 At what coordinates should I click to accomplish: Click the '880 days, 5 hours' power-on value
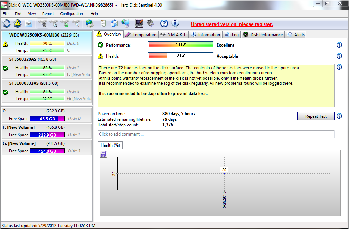(179, 114)
